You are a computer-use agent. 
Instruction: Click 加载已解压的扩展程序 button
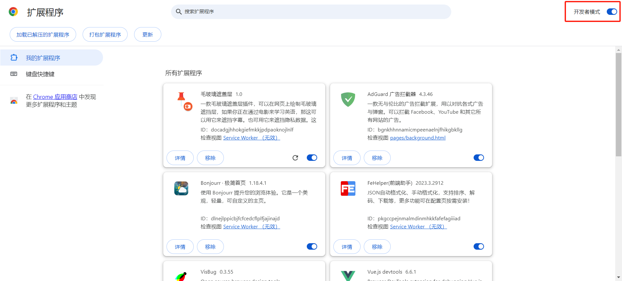(43, 35)
